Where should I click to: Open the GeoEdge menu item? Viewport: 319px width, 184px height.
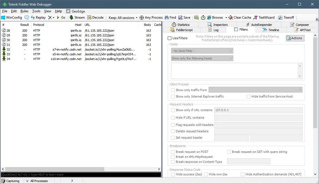[x=75, y=11]
